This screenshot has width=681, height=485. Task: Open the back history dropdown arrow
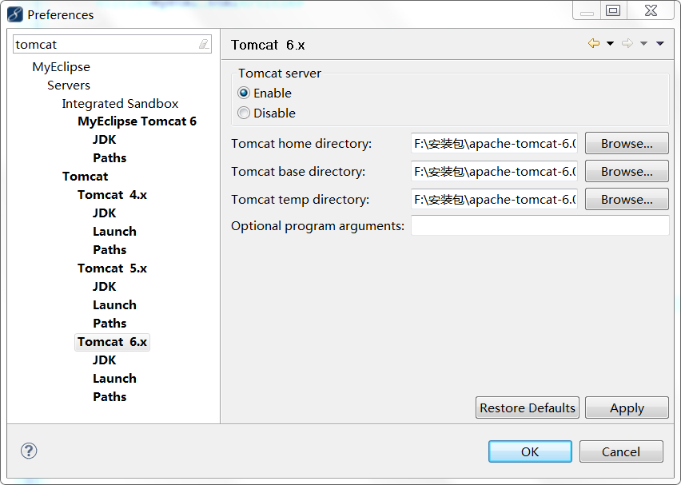(x=610, y=43)
